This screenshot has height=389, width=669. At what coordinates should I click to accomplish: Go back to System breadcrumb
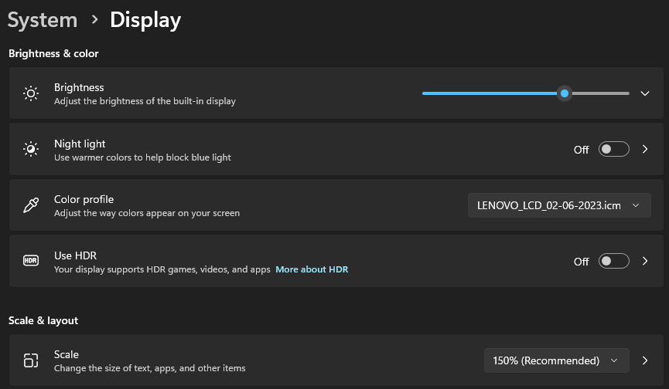click(x=43, y=20)
